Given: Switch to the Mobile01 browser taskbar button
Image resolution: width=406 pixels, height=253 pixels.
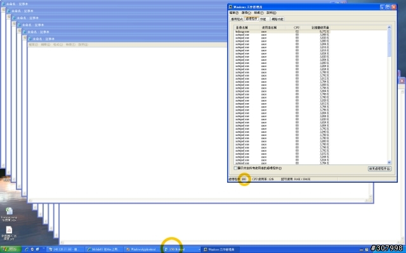Looking at the screenshot, I should tap(104, 249).
